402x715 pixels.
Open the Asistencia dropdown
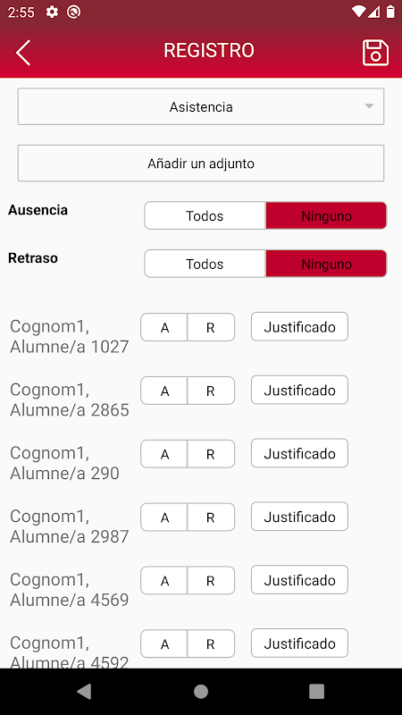pos(201,106)
